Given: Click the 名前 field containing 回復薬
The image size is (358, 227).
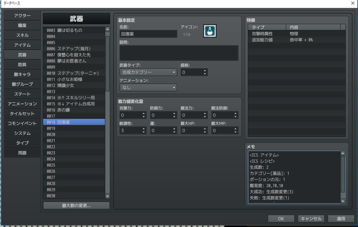Looking at the screenshot, I should (x=148, y=34).
